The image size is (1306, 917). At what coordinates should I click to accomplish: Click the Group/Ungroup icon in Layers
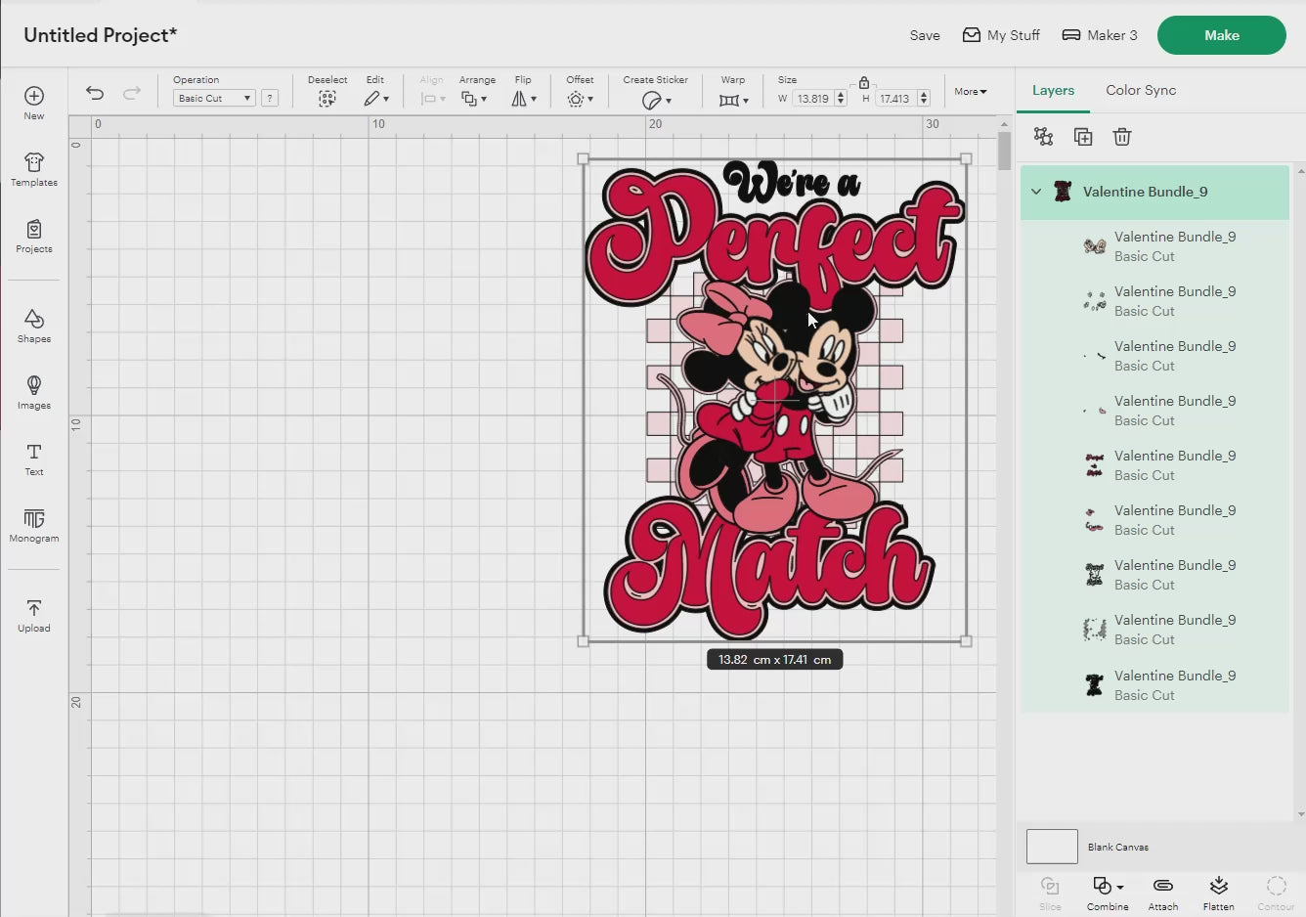coord(1044,137)
